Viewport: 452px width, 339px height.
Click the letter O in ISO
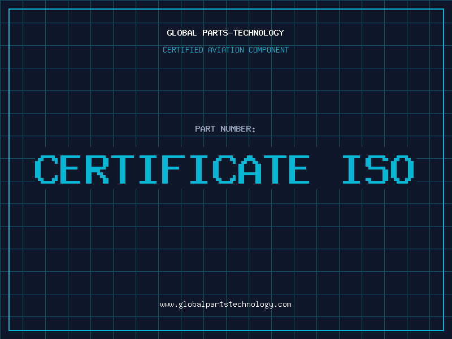pos(403,169)
